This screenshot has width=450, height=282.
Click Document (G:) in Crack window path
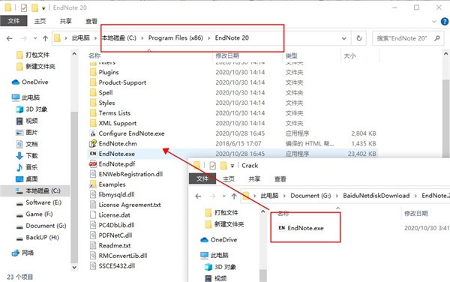click(310, 196)
